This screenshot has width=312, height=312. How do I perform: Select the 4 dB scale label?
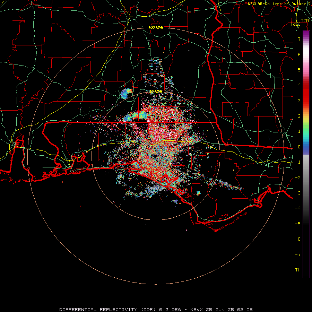[x=299, y=85]
